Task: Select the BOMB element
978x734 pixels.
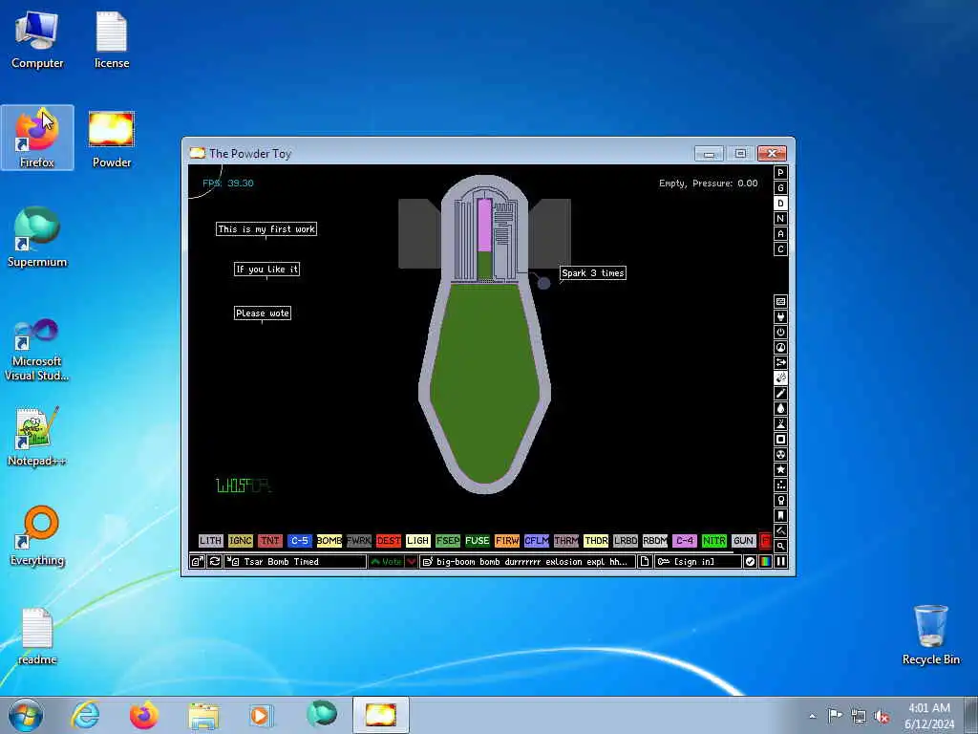Action: coord(329,541)
